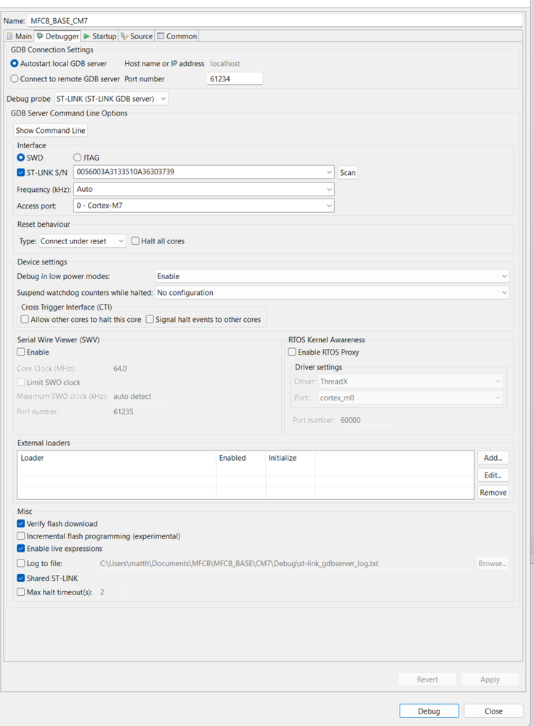The image size is (534, 726).
Task: Click inside the Port number field
Action: [x=234, y=78]
